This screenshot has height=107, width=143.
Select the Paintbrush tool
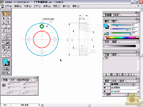pyautogui.click(x=4, y=30)
